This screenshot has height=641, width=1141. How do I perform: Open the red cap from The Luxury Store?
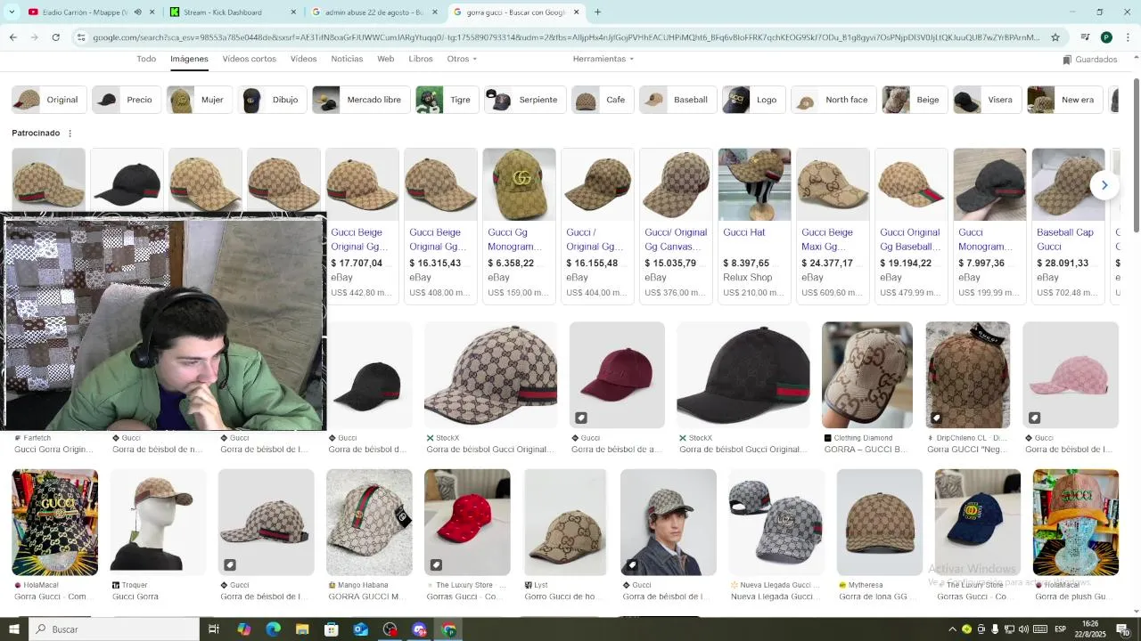[467, 522]
